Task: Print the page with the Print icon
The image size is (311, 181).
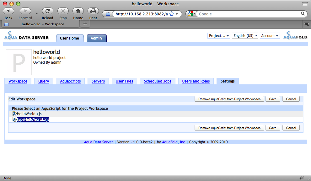Action: pyautogui.click(x=93, y=11)
